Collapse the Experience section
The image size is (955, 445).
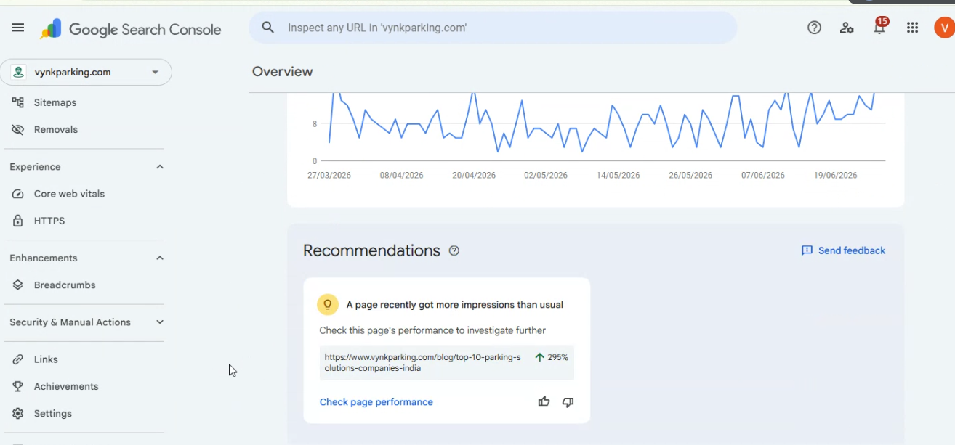click(x=160, y=167)
